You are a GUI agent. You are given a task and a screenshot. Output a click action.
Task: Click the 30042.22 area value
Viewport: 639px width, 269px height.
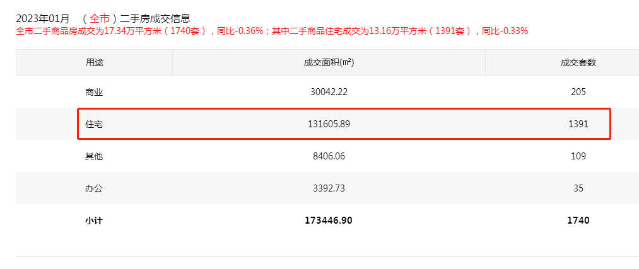[329, 92]
